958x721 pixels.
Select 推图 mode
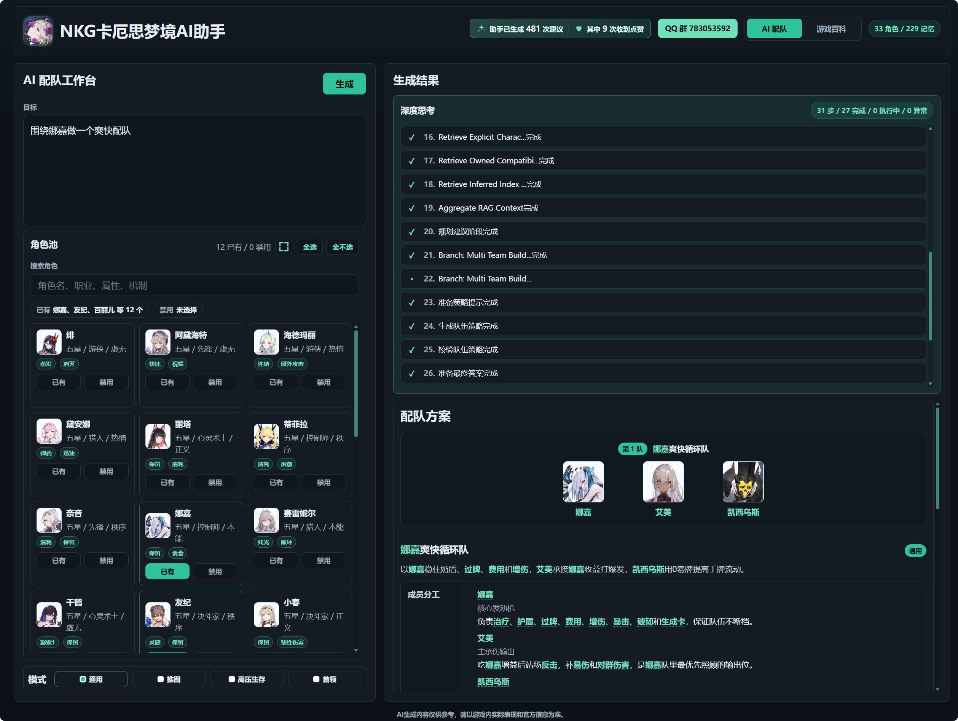tap(169, 679)
